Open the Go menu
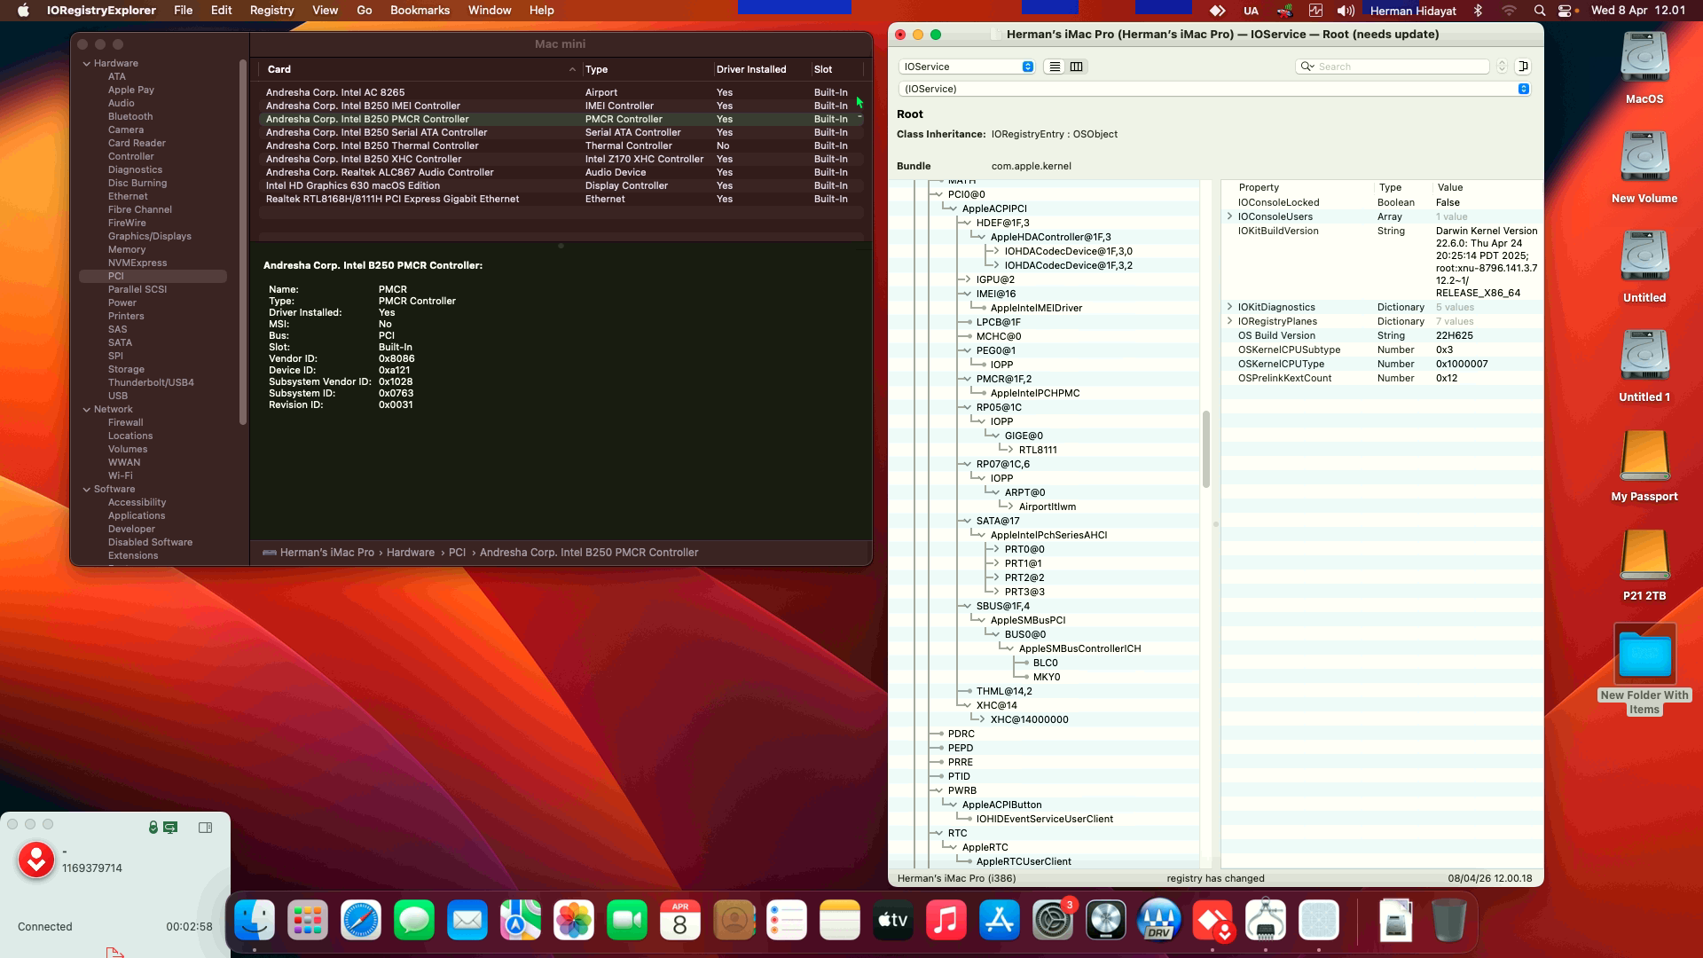 [x=364, y=11]
